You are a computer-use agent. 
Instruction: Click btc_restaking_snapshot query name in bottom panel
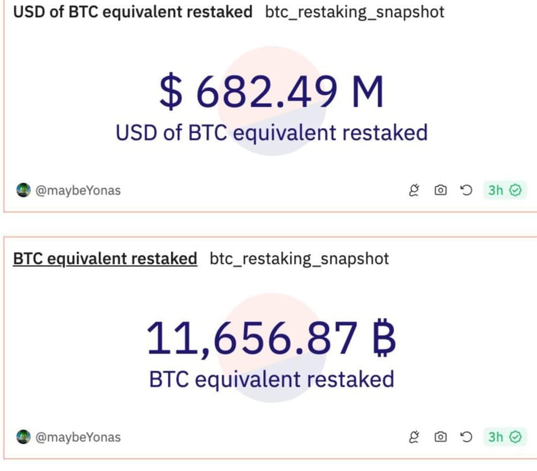pyautogui.click(x=299, y=259)
